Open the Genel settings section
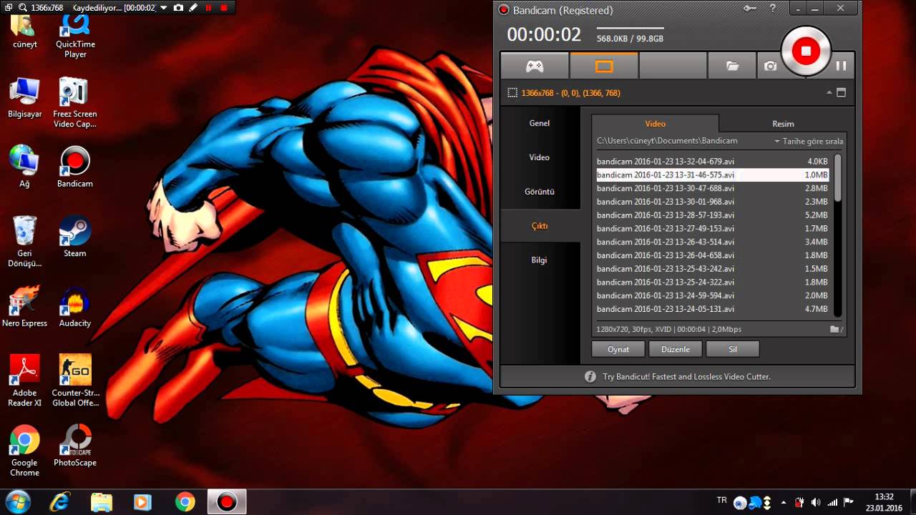This screenshot has height=515, width=916. coord(540,123)
